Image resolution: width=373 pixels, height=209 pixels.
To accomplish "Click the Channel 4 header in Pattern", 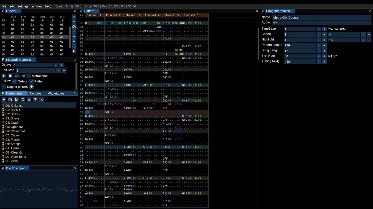I will 152,15.
